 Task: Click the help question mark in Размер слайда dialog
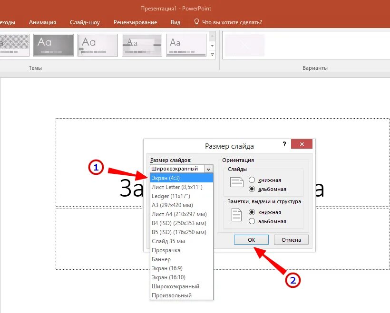tap(284, 144)
